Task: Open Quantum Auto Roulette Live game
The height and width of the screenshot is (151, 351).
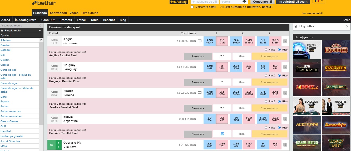Action: click(x=307, y=49)
